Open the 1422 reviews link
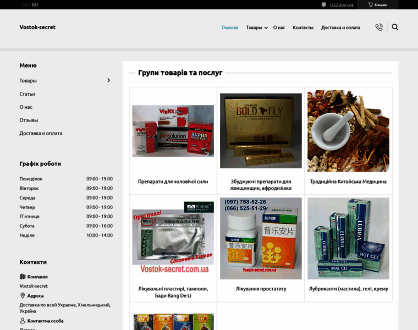Screen dimensions: 418x330 pos(341,5)
